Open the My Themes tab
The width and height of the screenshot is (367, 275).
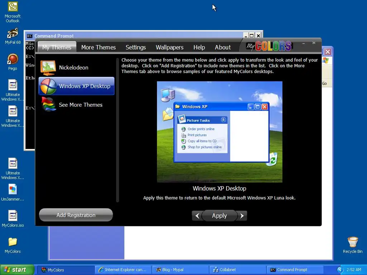click(x=57, y=47)
